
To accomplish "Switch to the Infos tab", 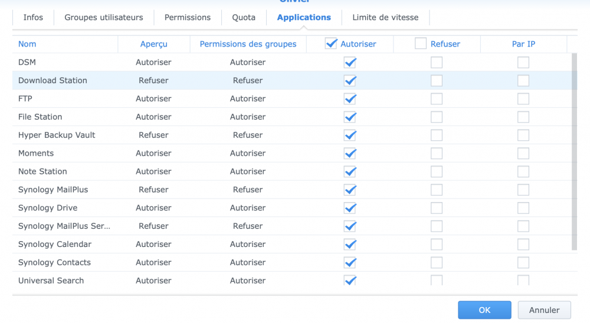I will (33, 18).
